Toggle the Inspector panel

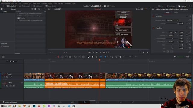pos(182,6)
